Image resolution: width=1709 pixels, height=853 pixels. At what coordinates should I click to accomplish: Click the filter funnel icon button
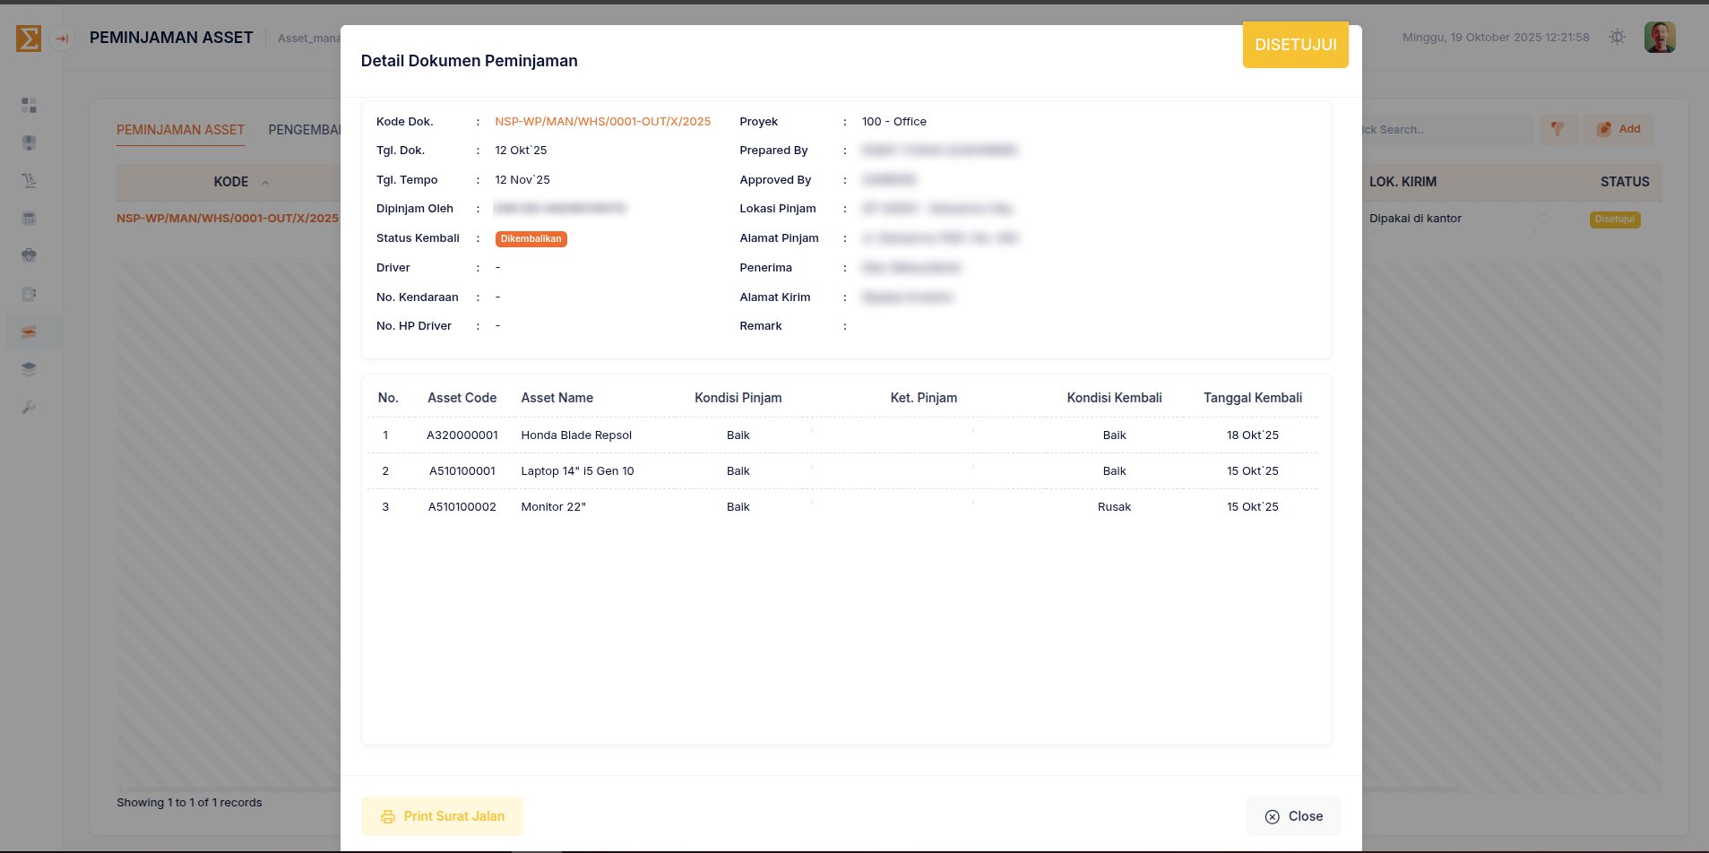click(x=1558, y=130)
